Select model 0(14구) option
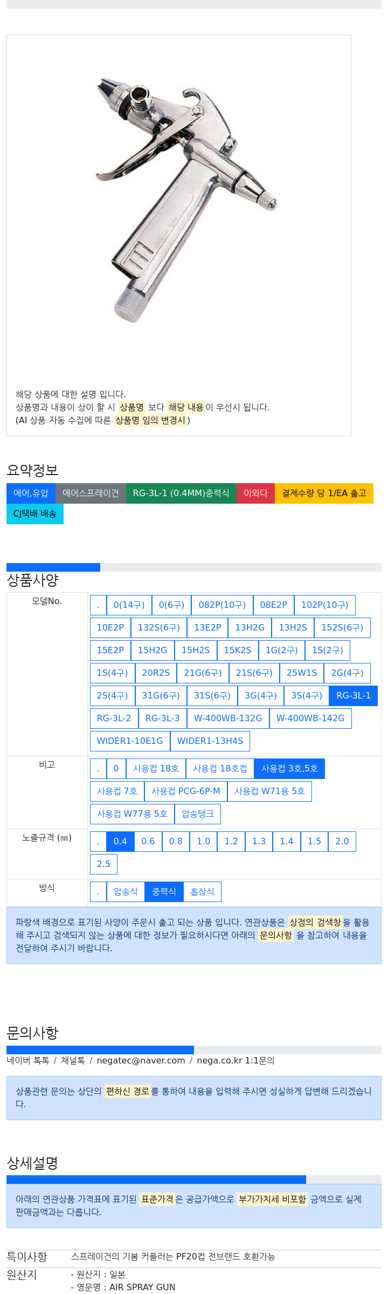388x1294 pixels. (129, 605)
